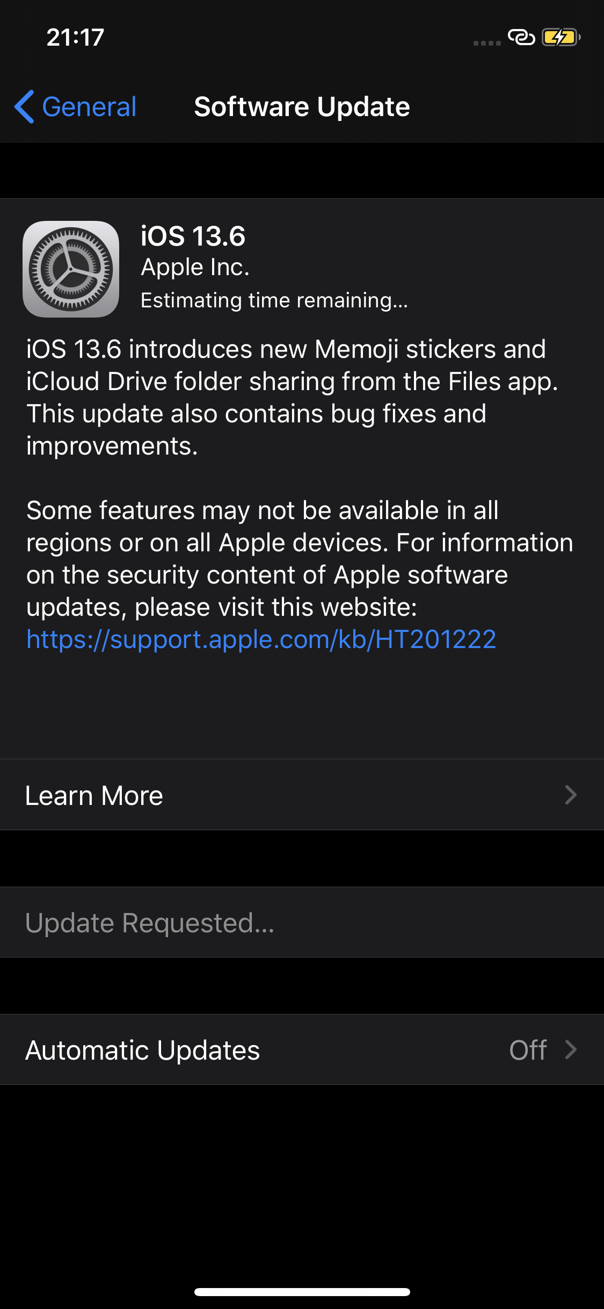The width and height of the screenshot is (604, 1309).
Task: Tap the back chevron arrow icon
Action: [25, 106]
